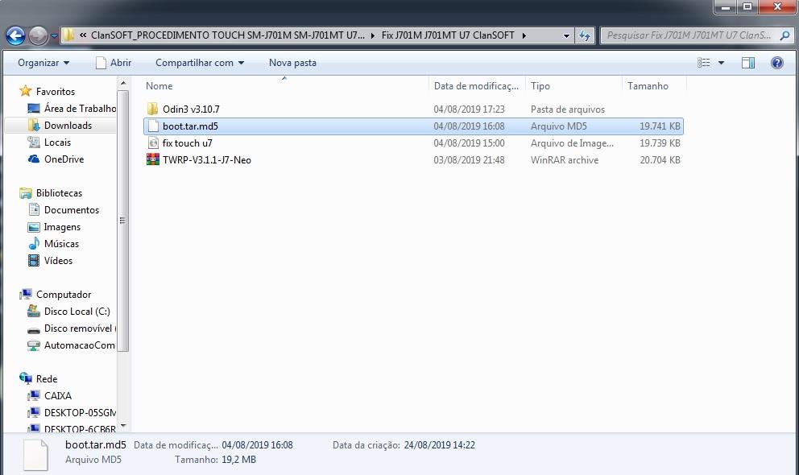Click Nova pasta button
This screenshot has height=475, width=799.
[292, 63]
